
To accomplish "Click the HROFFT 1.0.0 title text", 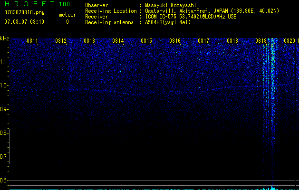I will 37,4.
